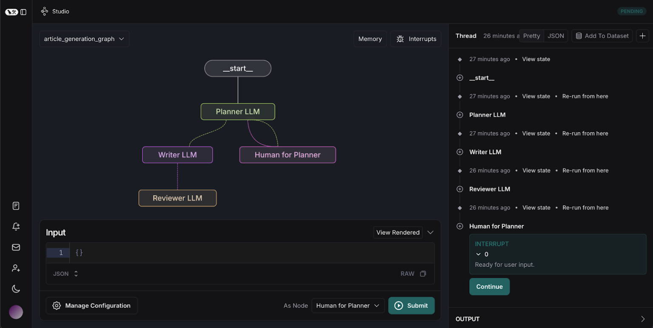
Task: Open the Studio graph icon
Action: [x=44, y=11]
